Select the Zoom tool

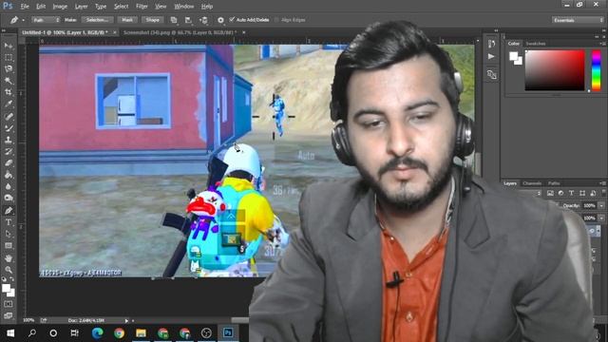click(x=9, y=270)
